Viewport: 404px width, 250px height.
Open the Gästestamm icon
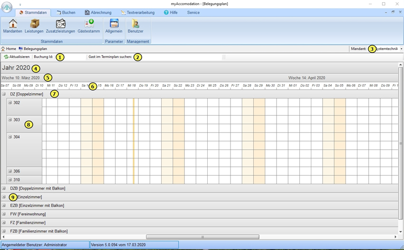[x=89, y=24]
